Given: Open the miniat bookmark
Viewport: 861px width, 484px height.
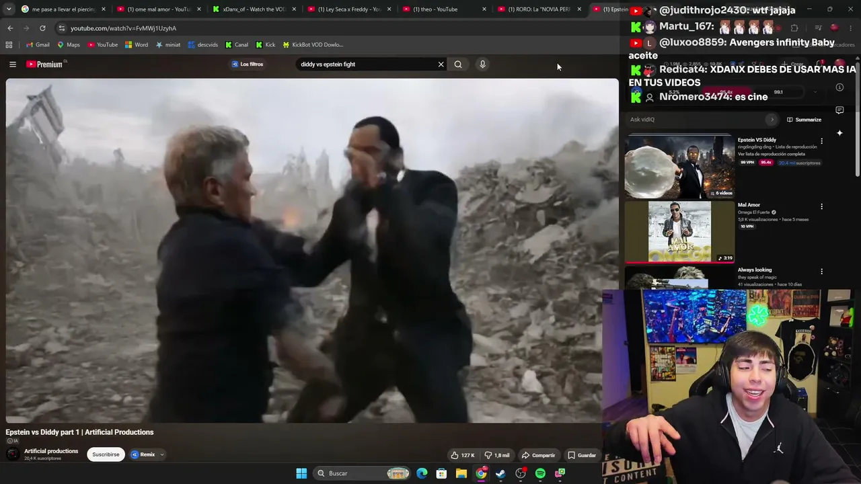Looking at the screenshot, I should click(x=168, y=45).
